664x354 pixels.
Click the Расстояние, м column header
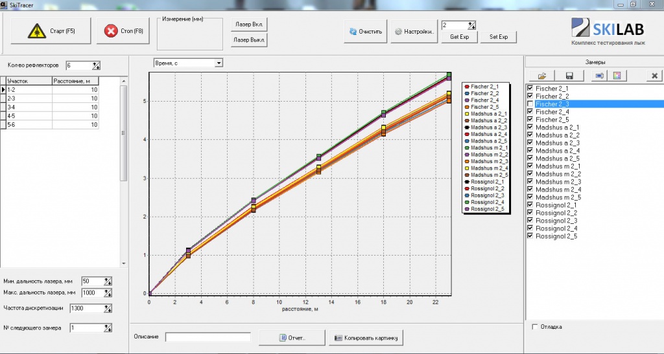click(75, 81)
